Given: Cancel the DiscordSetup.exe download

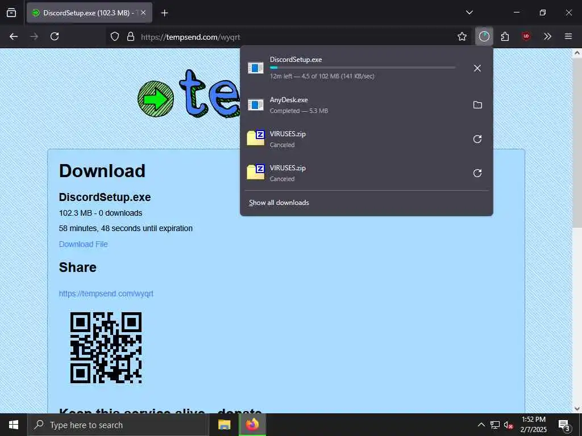Looking at the screenshot, I should [477, 68].
